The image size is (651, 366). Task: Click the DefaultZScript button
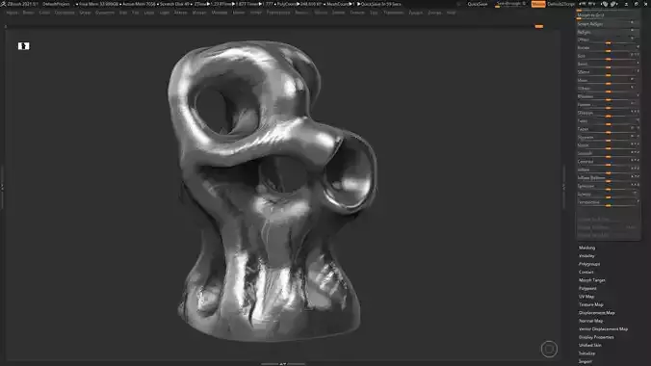561,4
